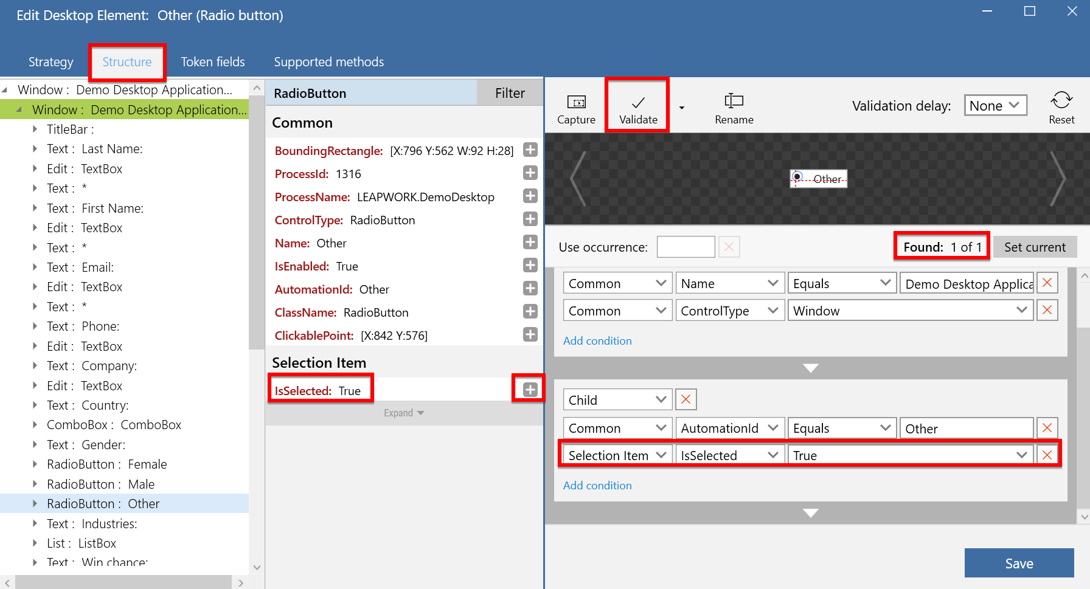Viewport: 1090px width, 589px height.
Task: Open the Validation delay dropdown
Action: pyautogui.click(x=995, y=106)
